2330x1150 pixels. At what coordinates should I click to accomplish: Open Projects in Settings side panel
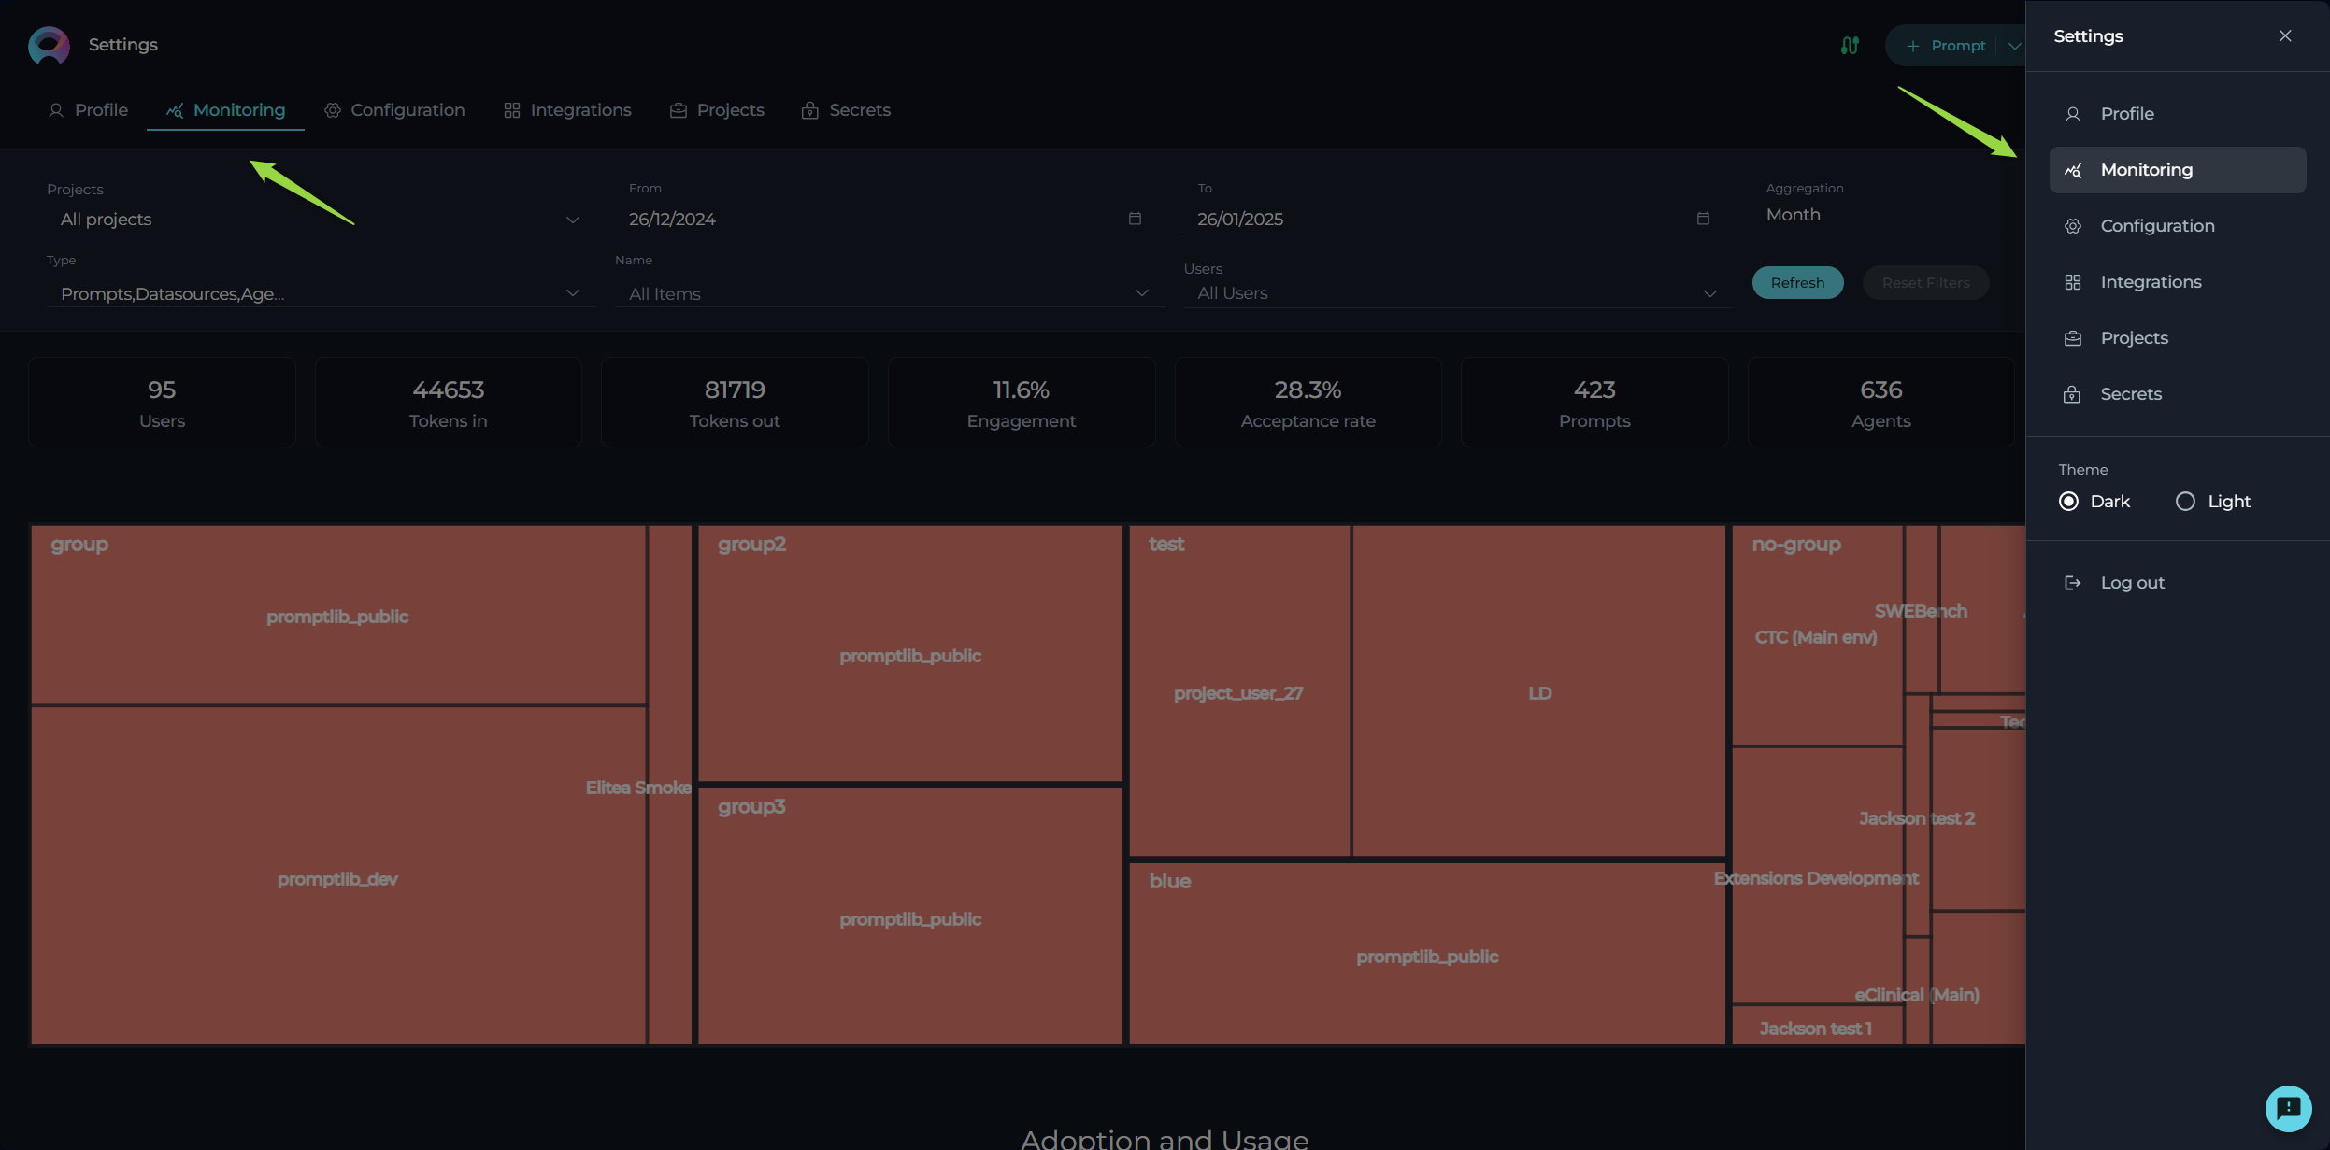(2178, 338)
